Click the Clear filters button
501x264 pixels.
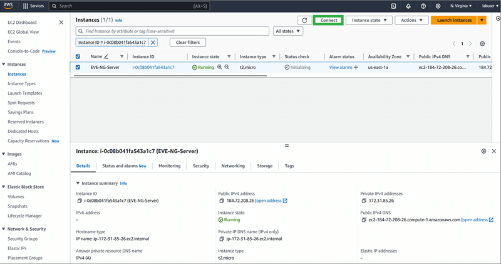click(187, 42)
